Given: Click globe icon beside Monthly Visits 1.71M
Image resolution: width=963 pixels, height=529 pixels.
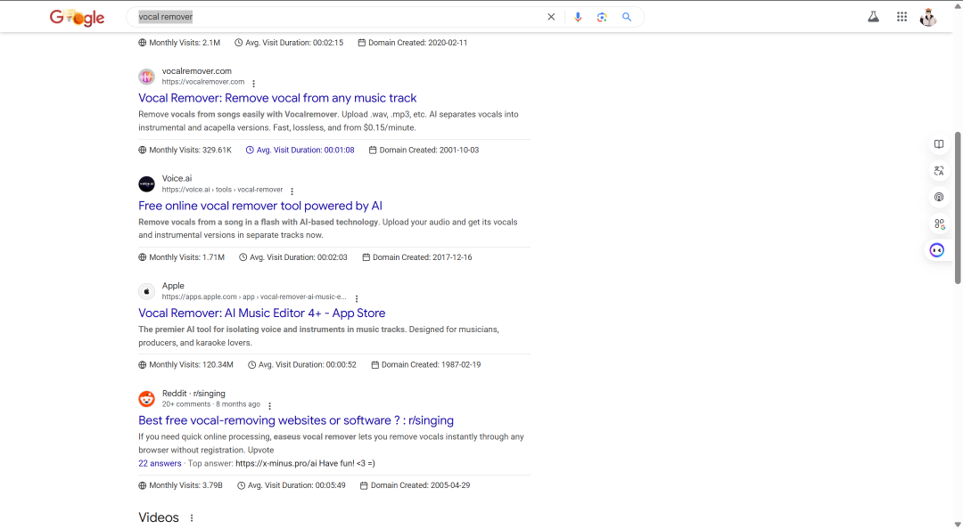Looking at the screenshot, I should 143,257.
